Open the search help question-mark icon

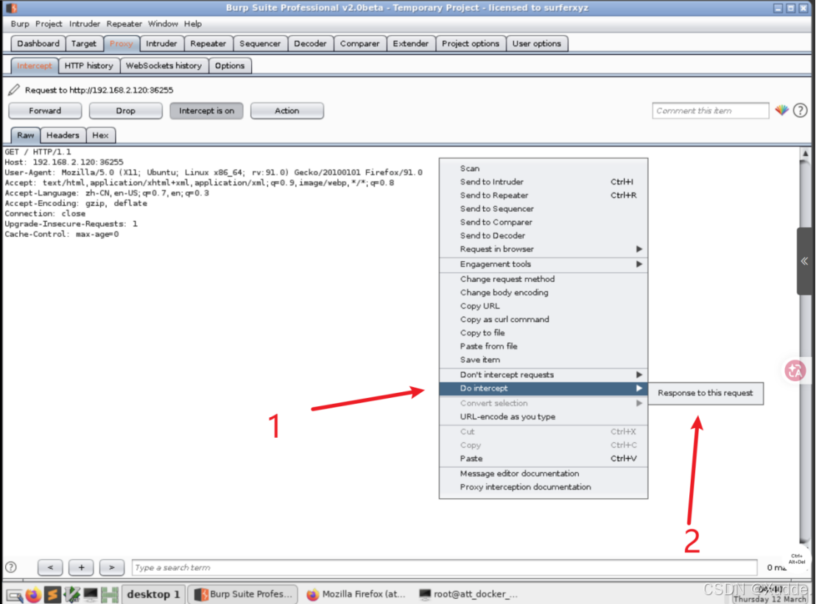point(11,567)
